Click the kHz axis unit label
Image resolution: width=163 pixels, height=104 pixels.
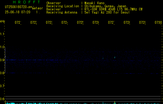pyautogui.click(x=3, y=21)
